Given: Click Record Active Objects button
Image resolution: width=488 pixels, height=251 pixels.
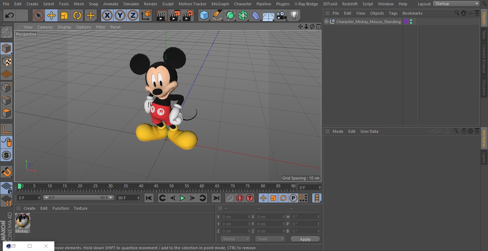Looking at the screenshot, I should pos(230,198).
